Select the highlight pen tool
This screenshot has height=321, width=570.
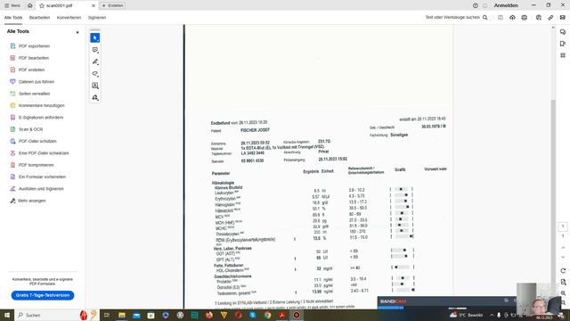click(95, 62)
